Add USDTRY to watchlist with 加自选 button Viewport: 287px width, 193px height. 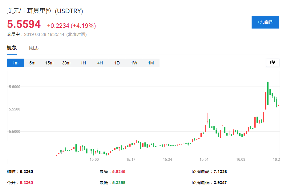(265, 22)
